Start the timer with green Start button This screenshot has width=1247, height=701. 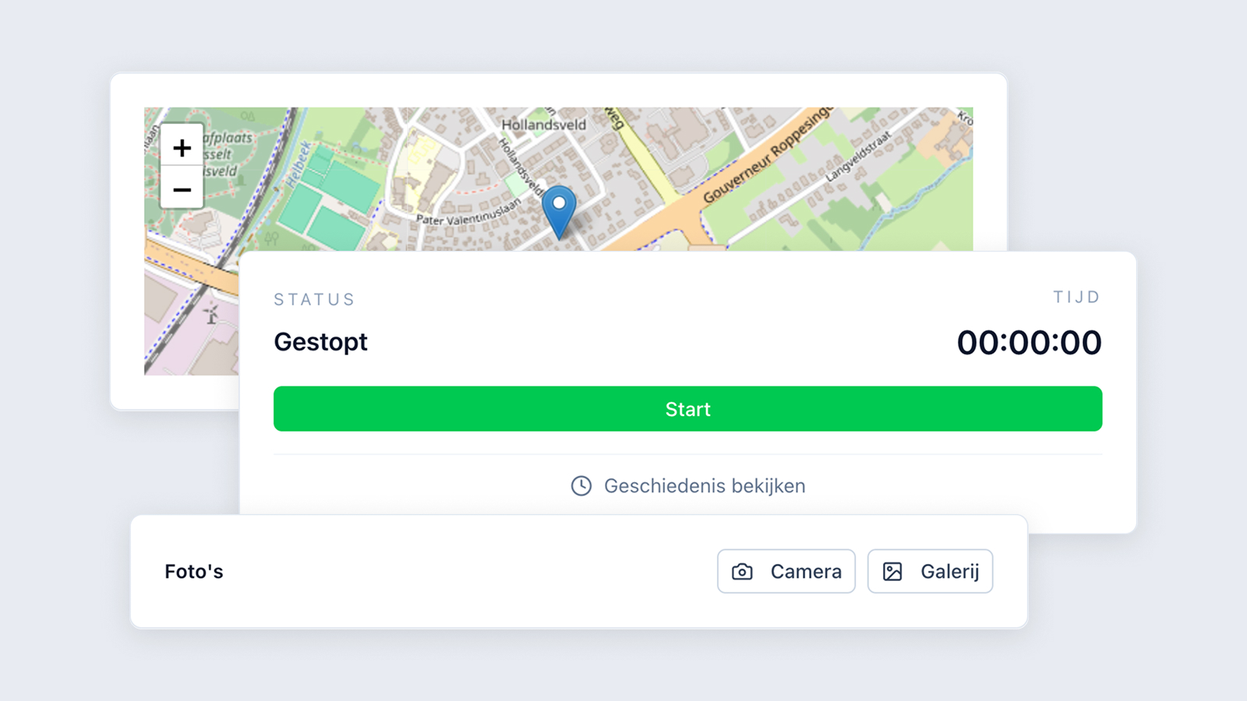(x=687, y=409)
